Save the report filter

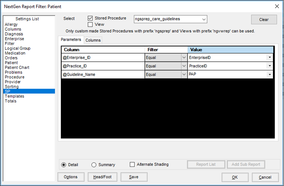134,177
